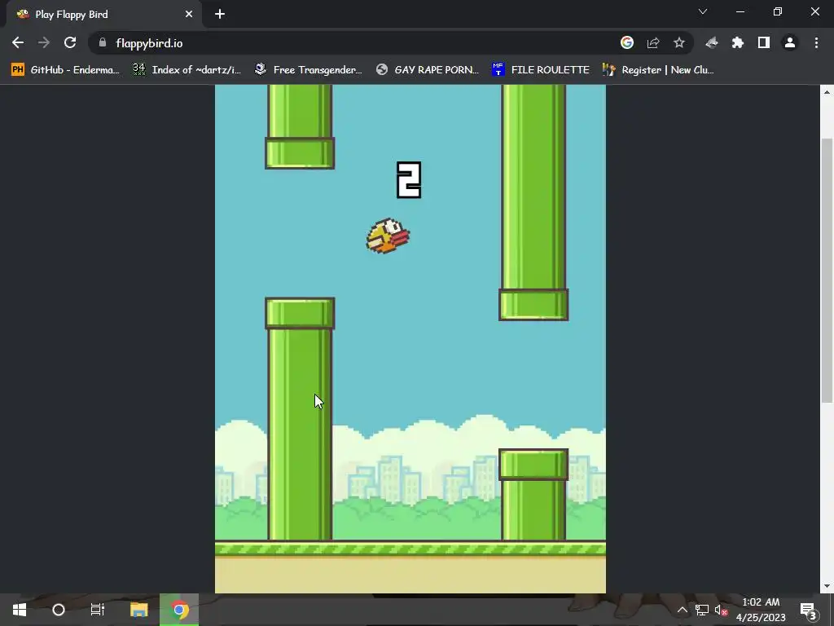Viewport: 834px width, 626px height.
Task: Open FILE ROULETTE bookmark
Action: pyautogui.click(x=541, y=70)
